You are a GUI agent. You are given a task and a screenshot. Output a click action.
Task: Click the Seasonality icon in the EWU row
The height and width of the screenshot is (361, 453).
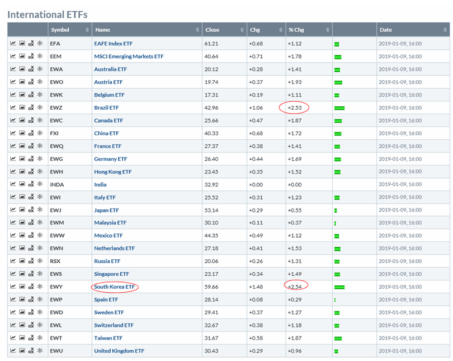tap(40, 351)
